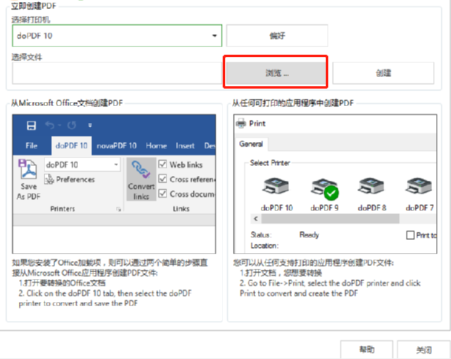The image size is (451, 359).
Task: Select the doPDF 7 printer icon
Action: click(419, 186)
